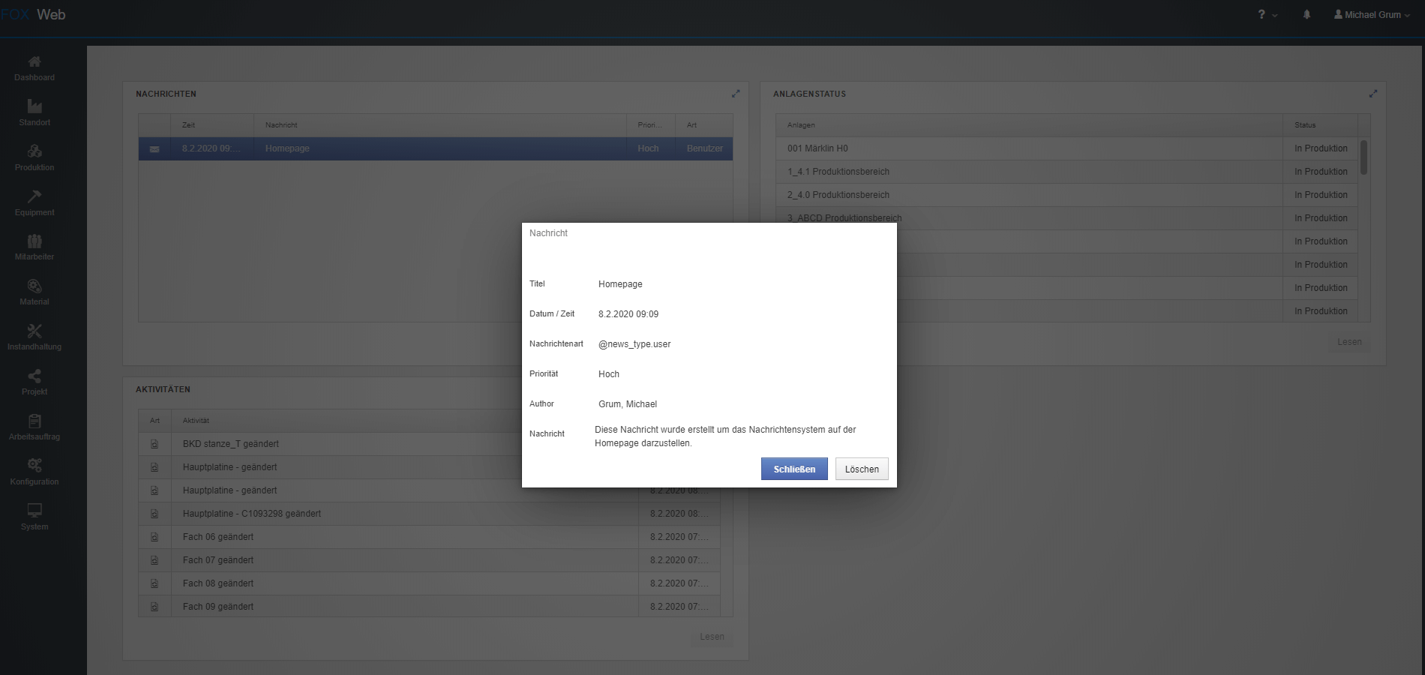Select the Homepage message row

click(435, 148)
